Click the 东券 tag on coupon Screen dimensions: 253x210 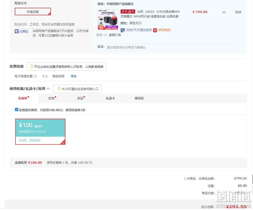pos(23,140)
